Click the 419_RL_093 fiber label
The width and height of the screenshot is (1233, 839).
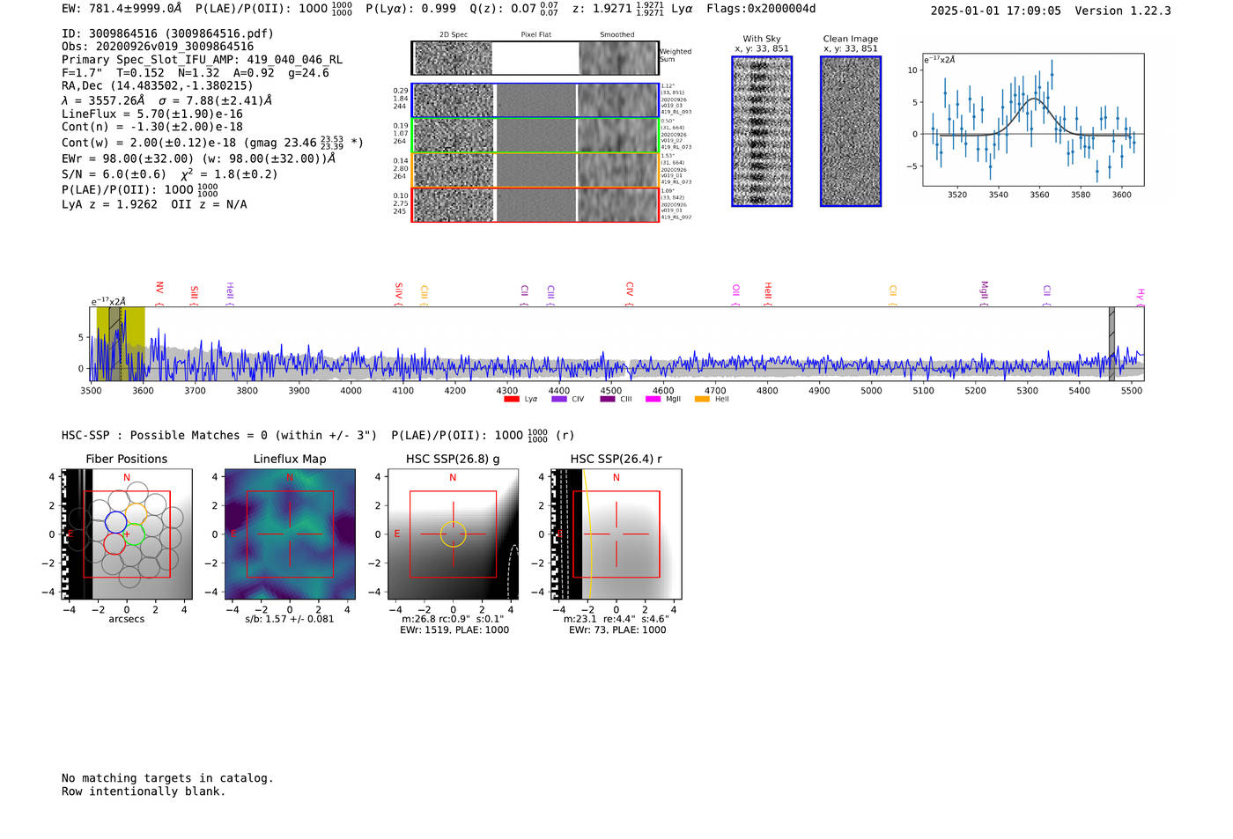(x=676, y=112)
